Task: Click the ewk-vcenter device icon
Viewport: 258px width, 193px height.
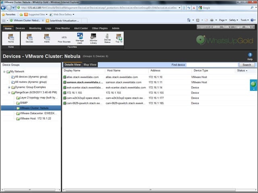Action: [64, 88]
